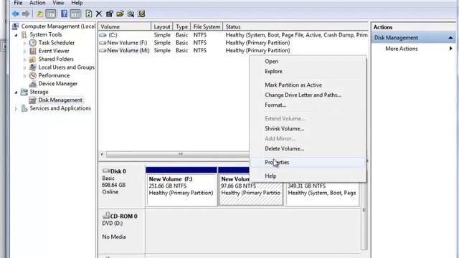459x258 pixels.
Task: Click the last toolbar icon with checkmark
Action: tap(141, 14)
